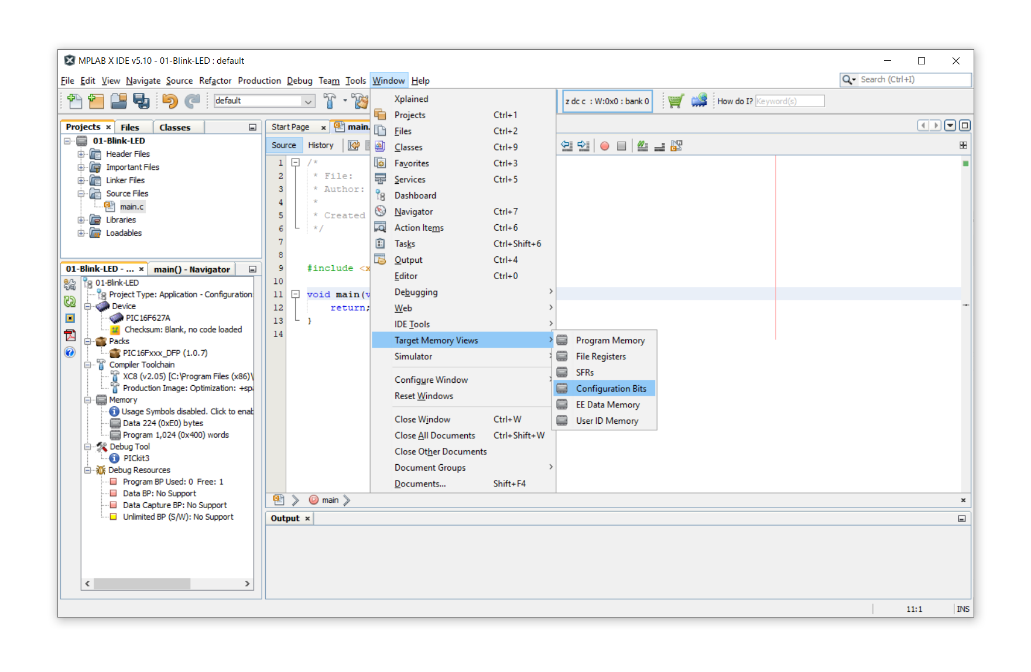Click the PDF datasheet icon in dashboard

point(70,335)
